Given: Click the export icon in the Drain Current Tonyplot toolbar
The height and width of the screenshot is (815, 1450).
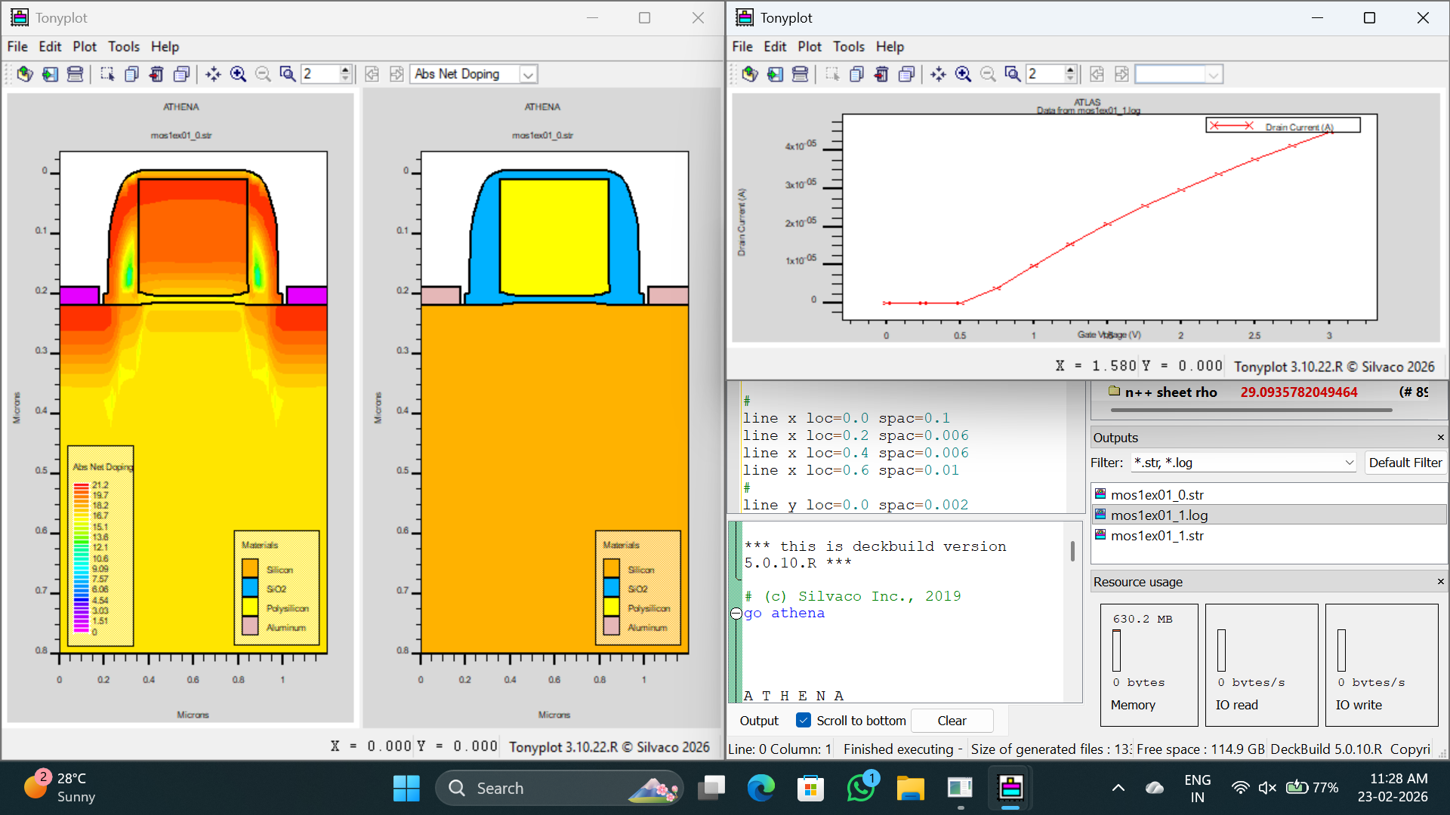Looking at the screenshot, I should coord(775,74).
